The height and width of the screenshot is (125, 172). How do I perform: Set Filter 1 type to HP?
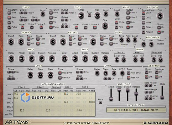click(29, 44)
